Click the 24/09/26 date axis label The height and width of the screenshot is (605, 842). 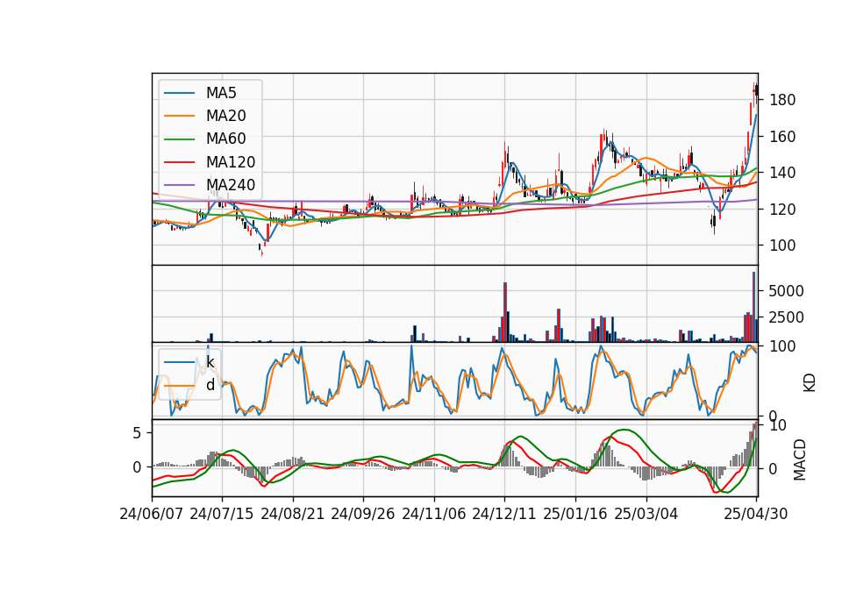363,514
